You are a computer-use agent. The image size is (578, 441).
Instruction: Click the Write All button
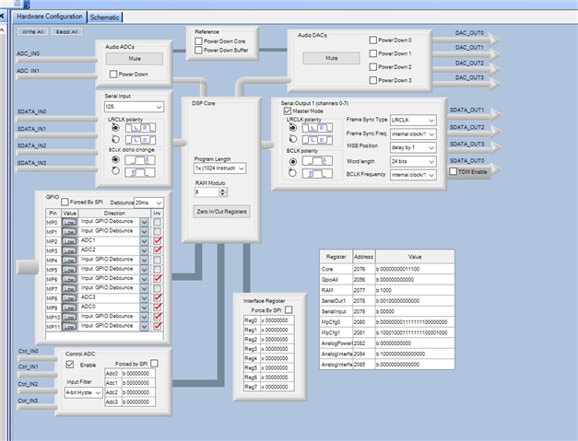(x=33, y=31)
